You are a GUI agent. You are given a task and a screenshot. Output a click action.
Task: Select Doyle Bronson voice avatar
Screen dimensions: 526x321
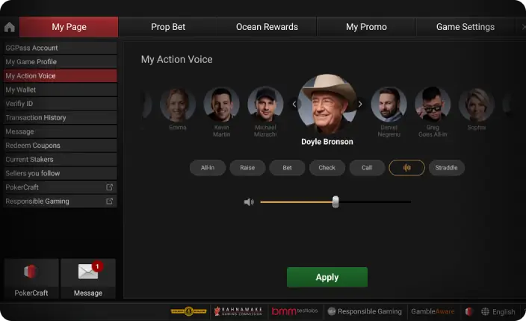[x=327, y=104]
